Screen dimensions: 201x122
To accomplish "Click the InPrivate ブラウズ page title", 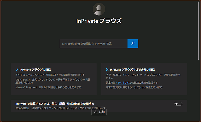I will [99, 21].
